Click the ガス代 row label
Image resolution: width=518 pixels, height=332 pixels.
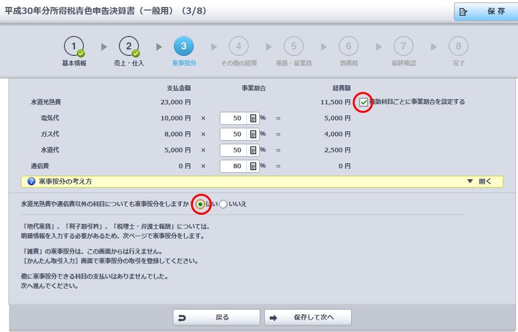pyautogui.click(x=50, y=134)
